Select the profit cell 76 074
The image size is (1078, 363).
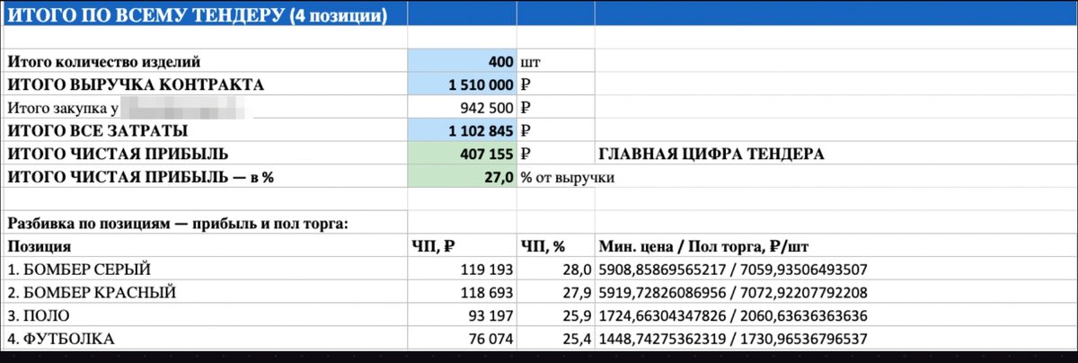click(462, 339)
